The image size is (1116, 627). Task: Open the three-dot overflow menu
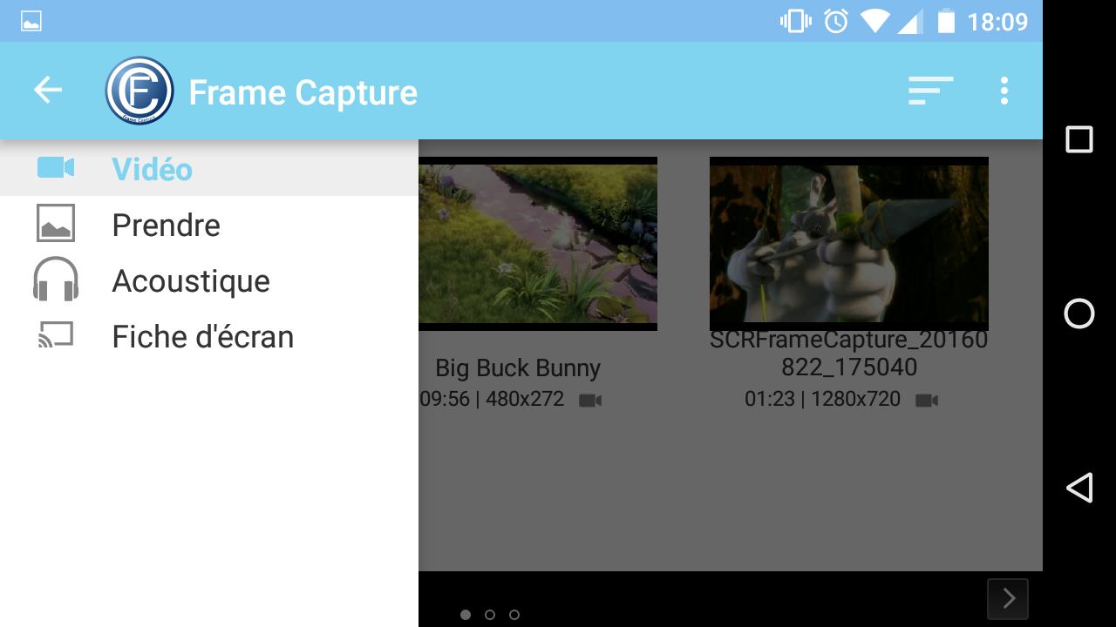1004,91
